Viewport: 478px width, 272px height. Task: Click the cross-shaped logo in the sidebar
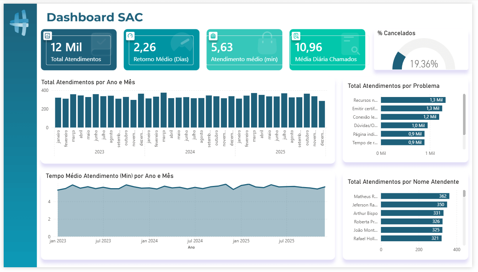tap(19, 23)
